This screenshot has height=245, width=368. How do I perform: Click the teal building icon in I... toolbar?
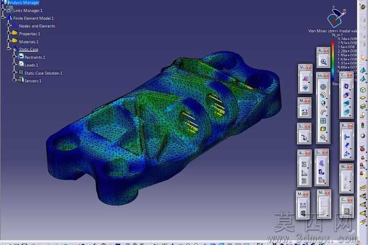click(321, 180)
